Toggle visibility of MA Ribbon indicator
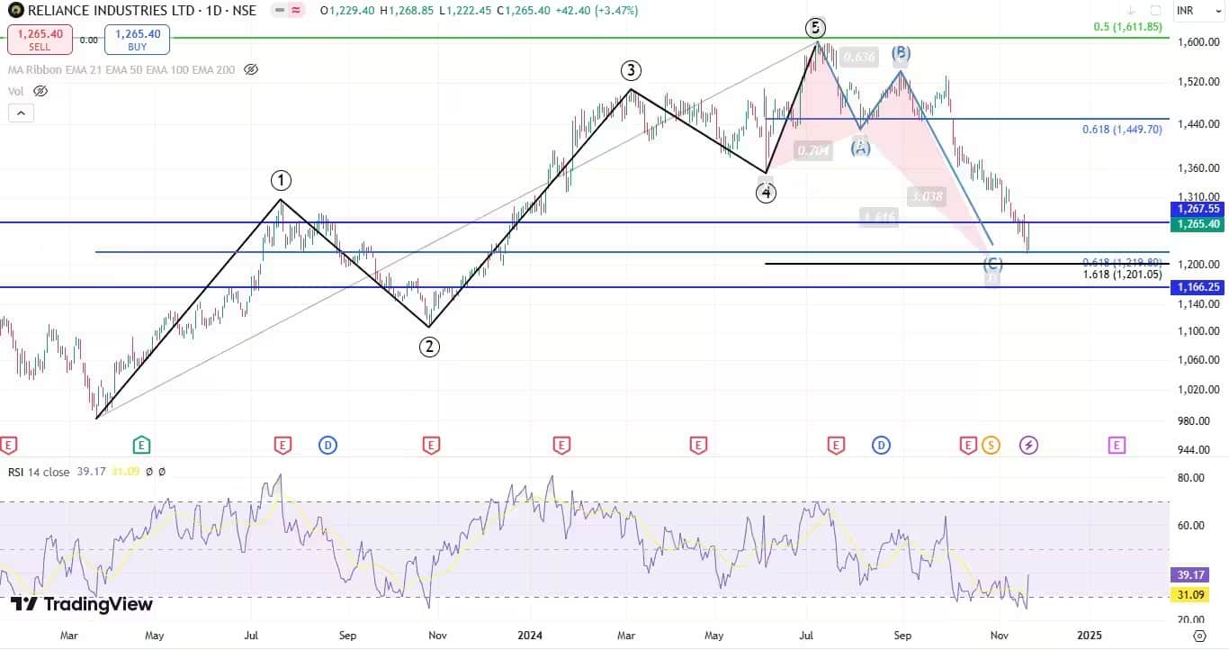This screenshot has width=1229, height=650. coord(251,69)
